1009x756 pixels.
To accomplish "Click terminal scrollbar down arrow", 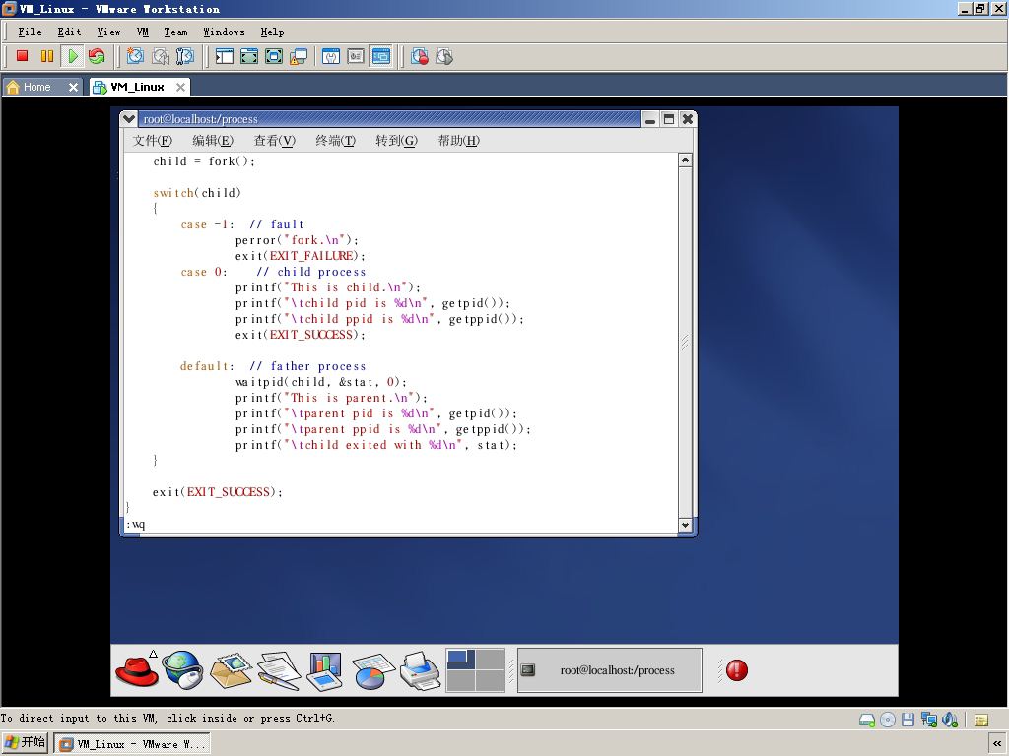I will (686, 526).
